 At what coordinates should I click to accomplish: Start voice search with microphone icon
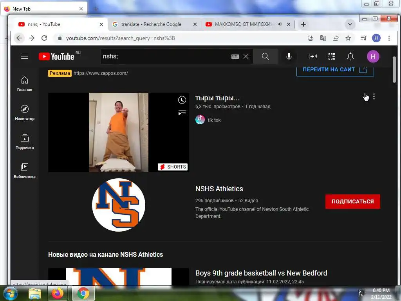(x=289, y=56)
